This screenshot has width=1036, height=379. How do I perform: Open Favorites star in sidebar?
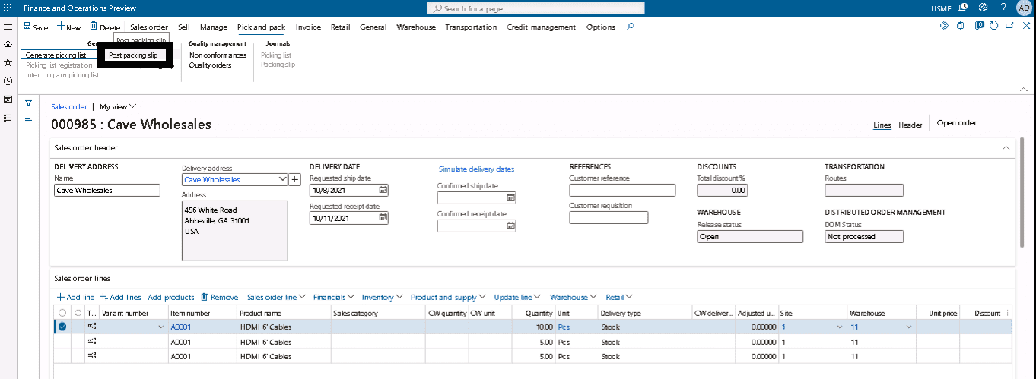coord(8,62)
